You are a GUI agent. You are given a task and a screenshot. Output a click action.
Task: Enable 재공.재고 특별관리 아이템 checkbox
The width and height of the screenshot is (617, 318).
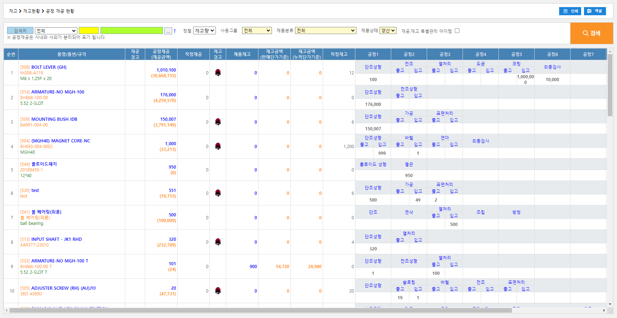457,31
